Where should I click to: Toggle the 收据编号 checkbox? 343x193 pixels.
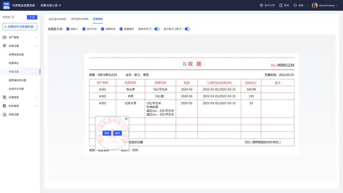121,29
